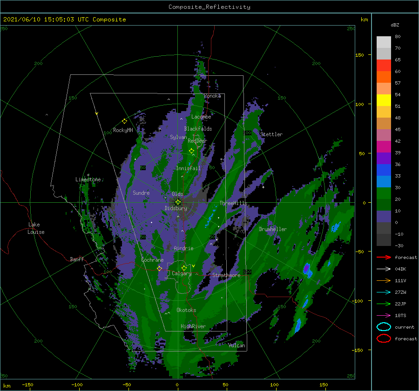The height and width of the screenshot is (391, 419).
Task: Click the 42 dBZ magenta color swatch
Action: point(384,147)
